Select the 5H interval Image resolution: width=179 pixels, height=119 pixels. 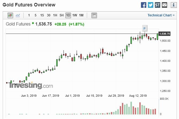pyautogui.click(x=62, y=15)
